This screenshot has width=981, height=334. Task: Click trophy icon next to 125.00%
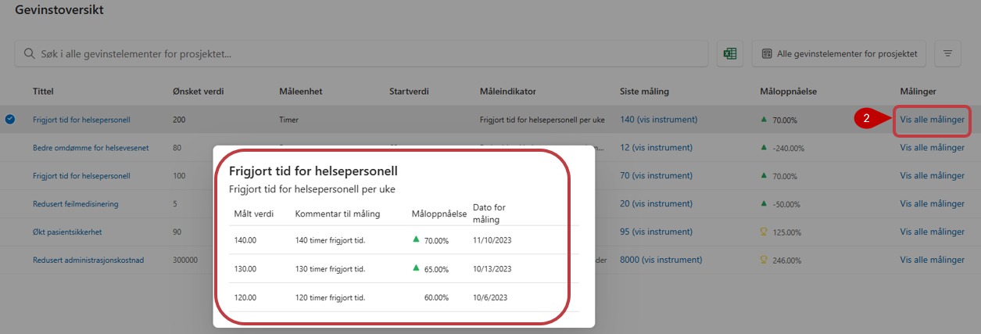[x=764, y=232]
